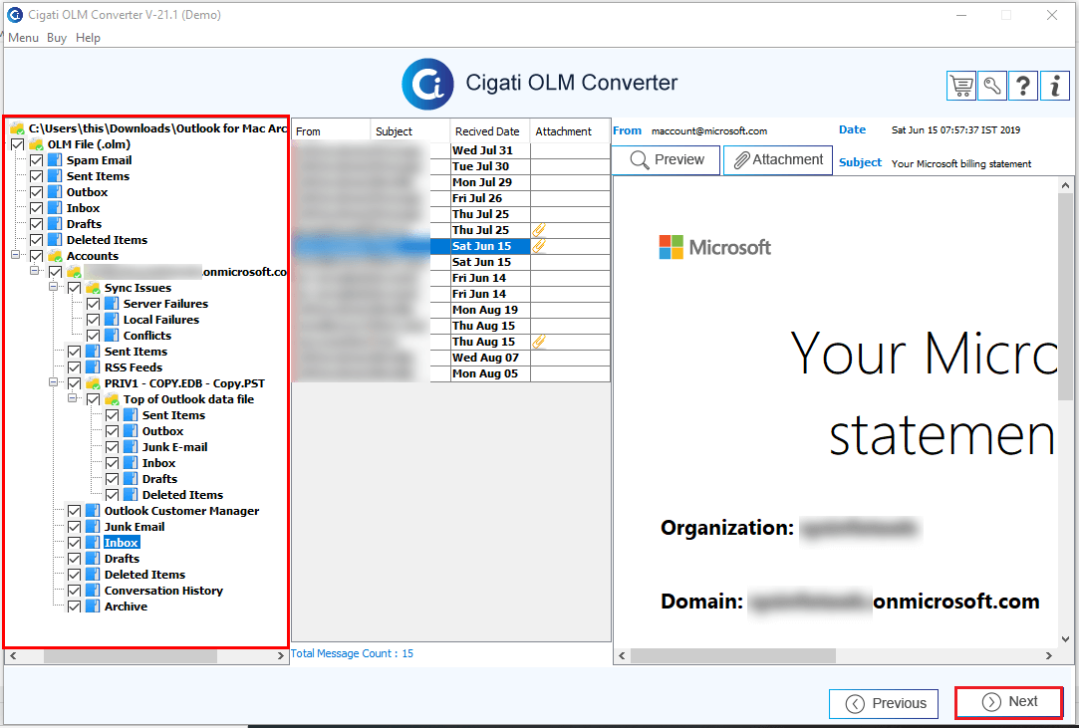
Task: Click the folder tree horizontal scrollbar
Action: [x=131, y=656]
